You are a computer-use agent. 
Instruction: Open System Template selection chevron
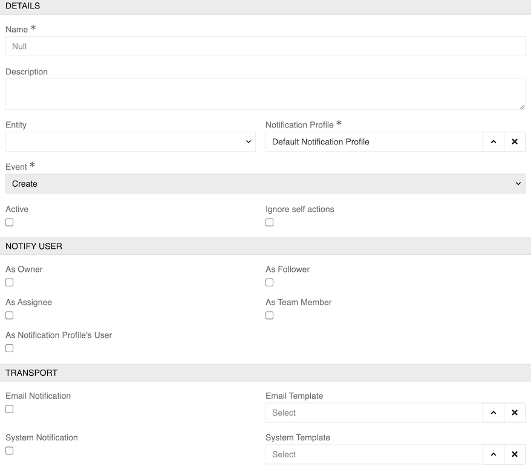[x=494, y=454]
